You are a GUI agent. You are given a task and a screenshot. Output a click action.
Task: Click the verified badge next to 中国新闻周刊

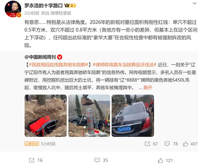[60, 57]
